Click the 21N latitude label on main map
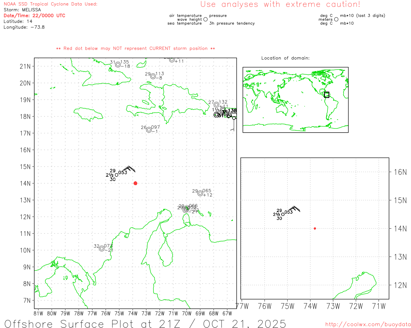The image size is (411, 328). [25, 66]
